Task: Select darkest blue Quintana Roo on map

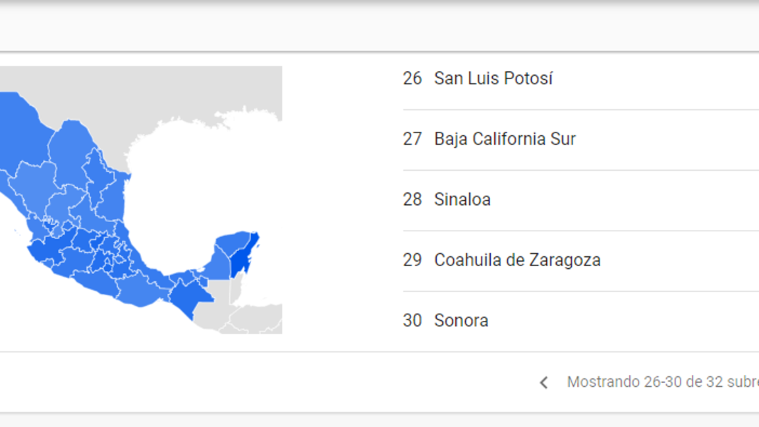Action: [242, 257]
